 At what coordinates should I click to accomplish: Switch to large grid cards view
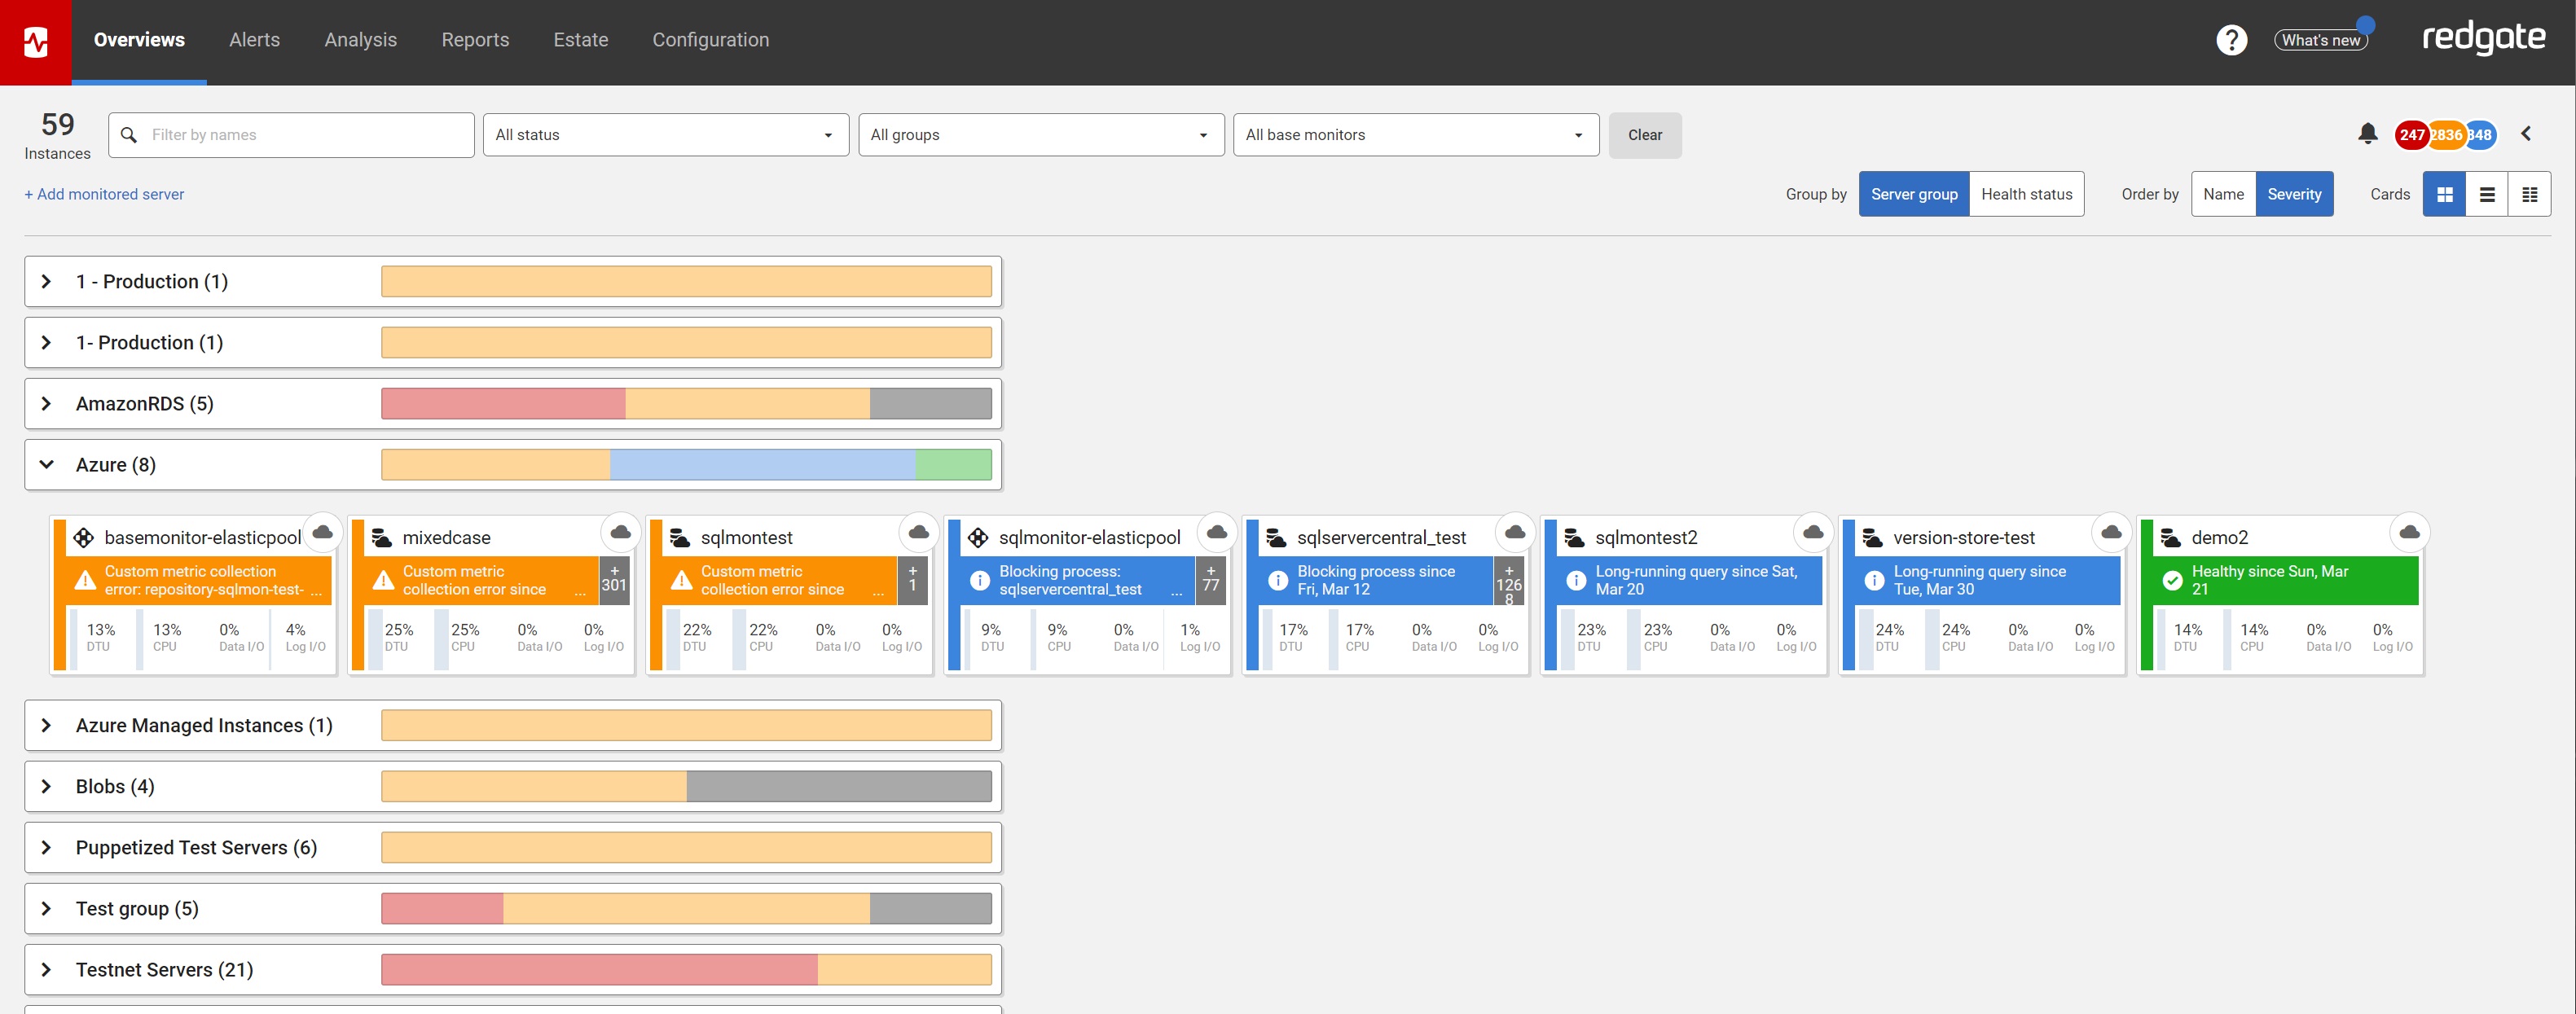pos(2444,195)
